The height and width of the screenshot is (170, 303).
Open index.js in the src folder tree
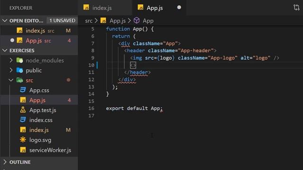pos(39,130)
